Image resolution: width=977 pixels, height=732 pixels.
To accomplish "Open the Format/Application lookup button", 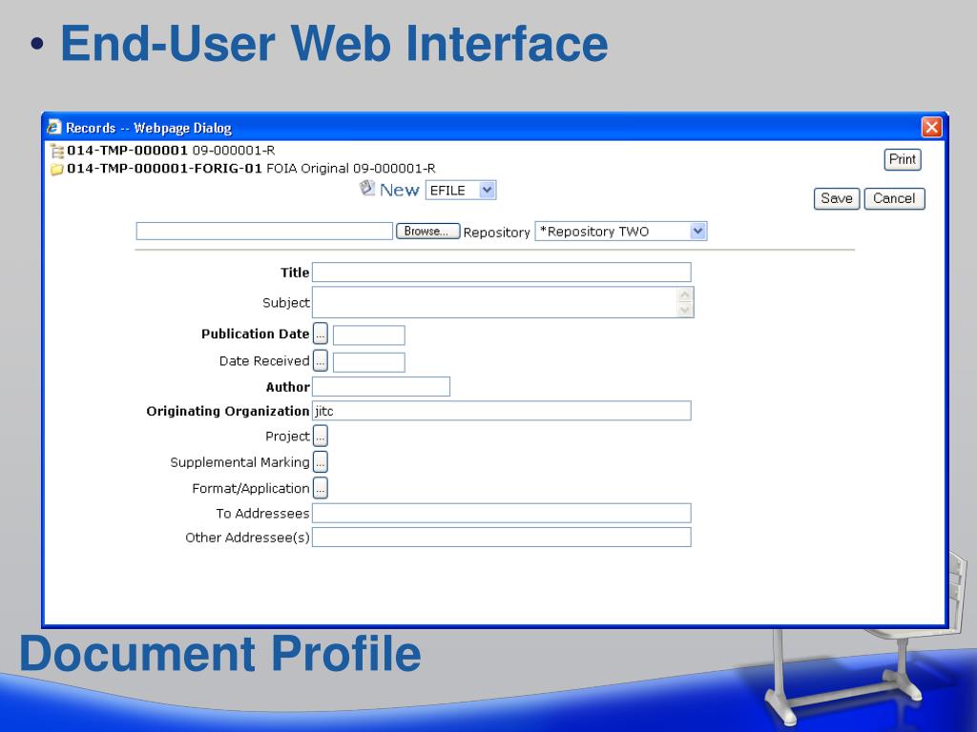I will 321,488.
